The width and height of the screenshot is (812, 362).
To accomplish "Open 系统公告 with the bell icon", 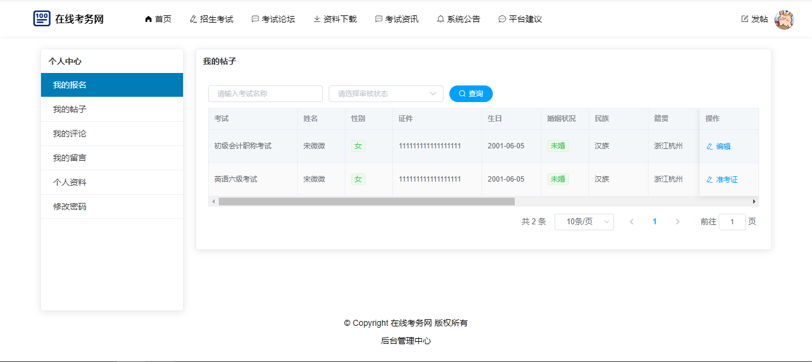I will click(x=440, y=19).
